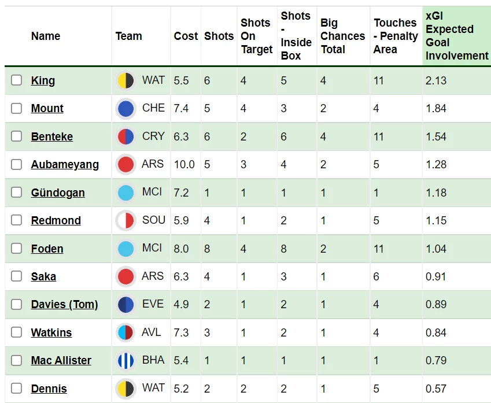This screenshot has width=491, height=403.
Task: Tick the checkbox next to King
Action: [16, 80]
